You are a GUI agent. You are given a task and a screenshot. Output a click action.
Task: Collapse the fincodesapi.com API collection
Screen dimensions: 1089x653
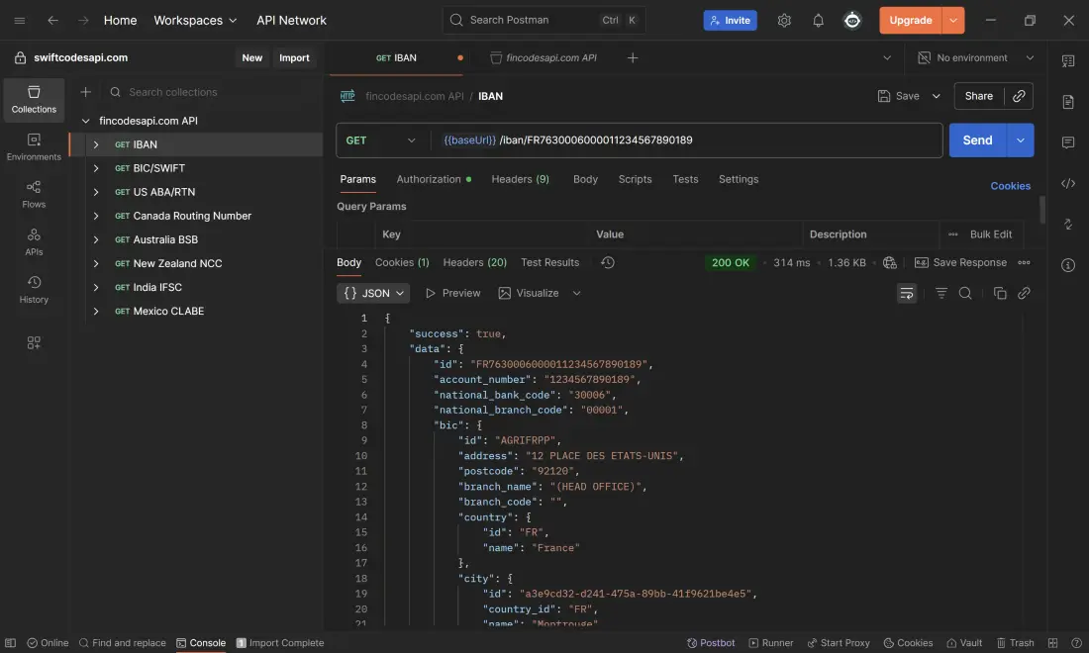(86, 121)
